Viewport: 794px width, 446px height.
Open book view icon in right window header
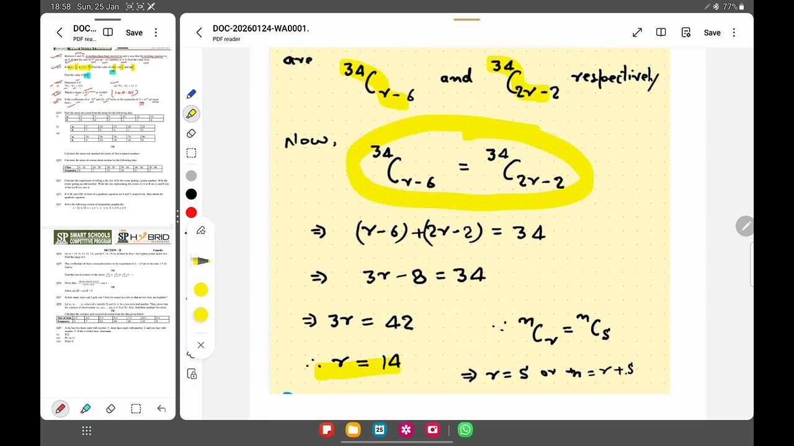coord(661,33)
